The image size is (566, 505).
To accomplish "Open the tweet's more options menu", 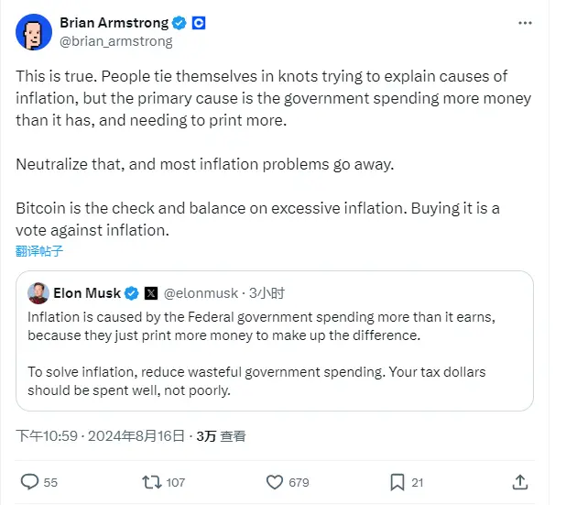I will (525, 23).
